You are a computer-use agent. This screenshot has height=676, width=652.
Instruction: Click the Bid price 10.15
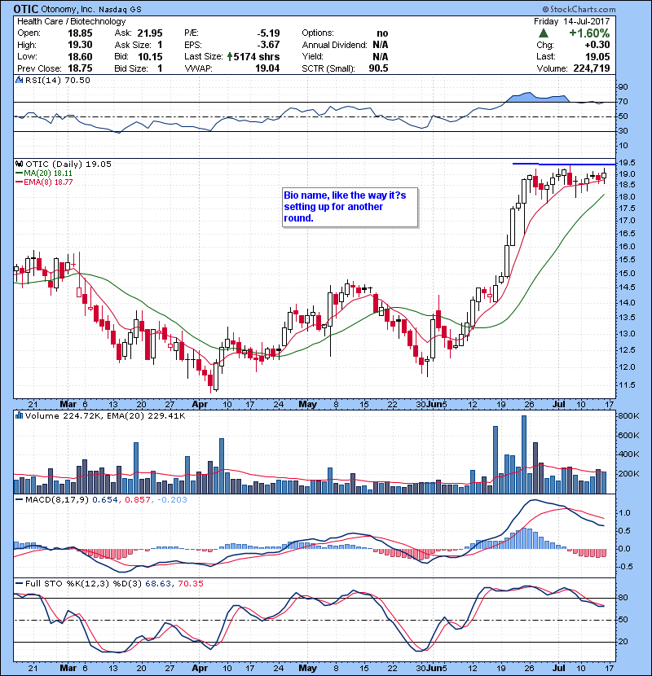coord(150,56)
